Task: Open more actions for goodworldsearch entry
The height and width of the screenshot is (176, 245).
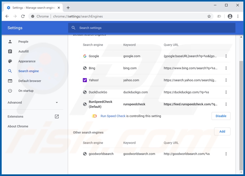Action: click(x=226, y=154)
